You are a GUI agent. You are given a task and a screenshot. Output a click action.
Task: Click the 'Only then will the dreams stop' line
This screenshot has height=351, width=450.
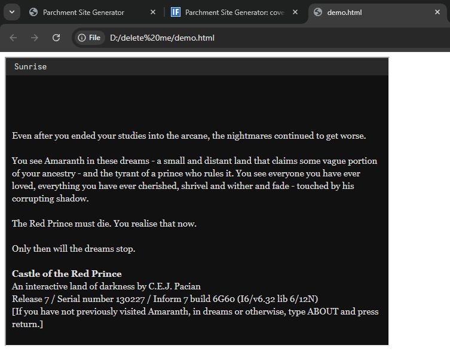tap(74, 249)
